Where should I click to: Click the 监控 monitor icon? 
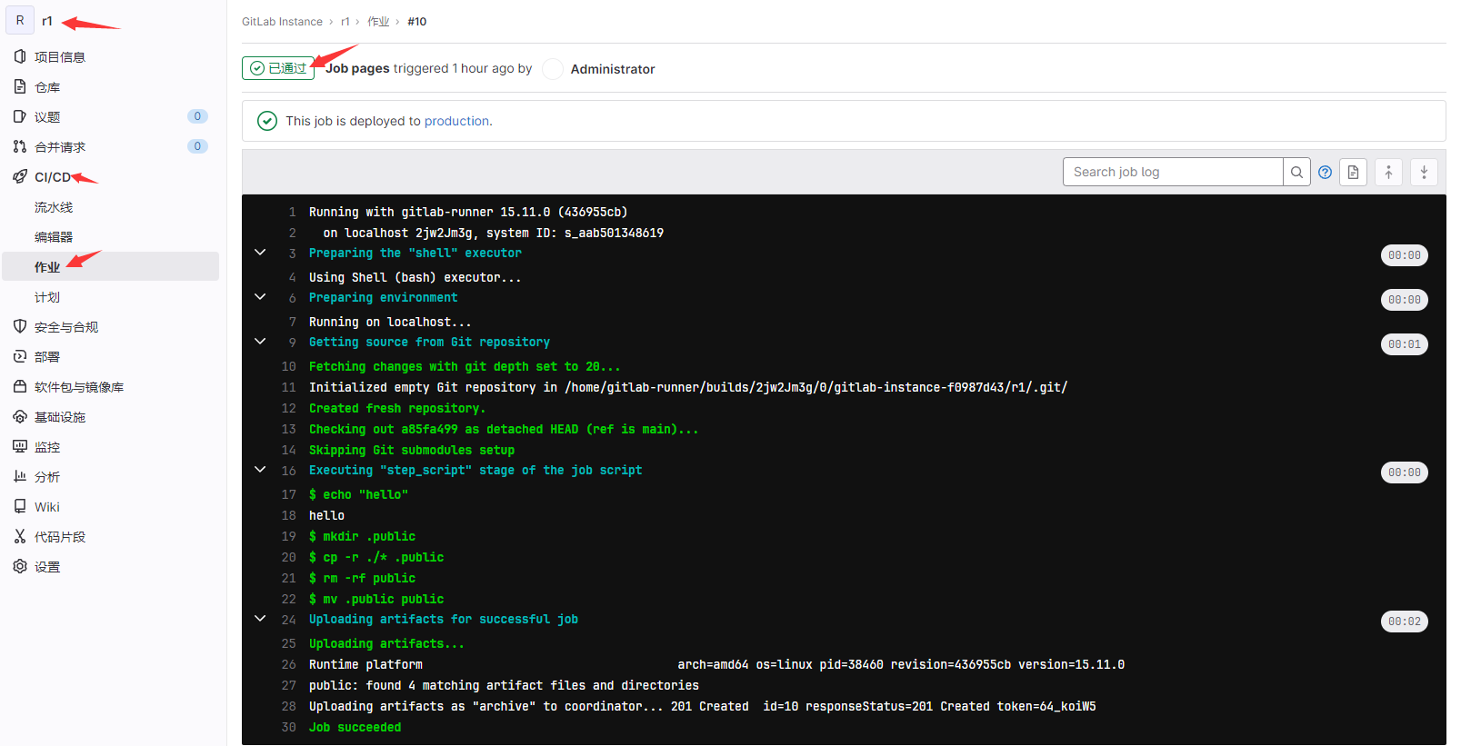coord(20,446)
